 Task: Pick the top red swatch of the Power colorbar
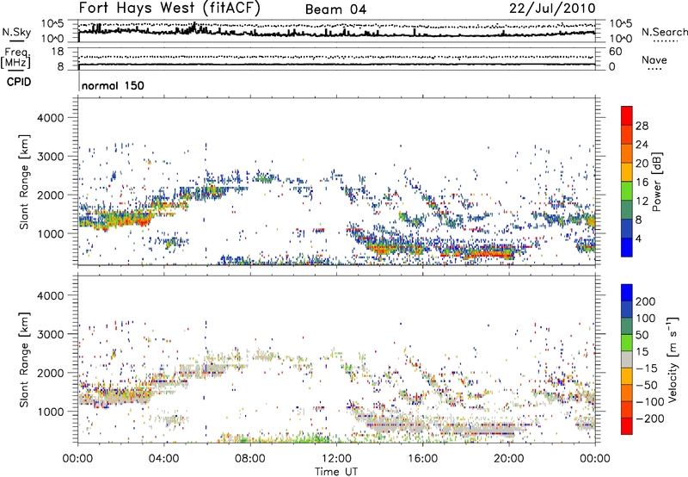tap(627, 116)
